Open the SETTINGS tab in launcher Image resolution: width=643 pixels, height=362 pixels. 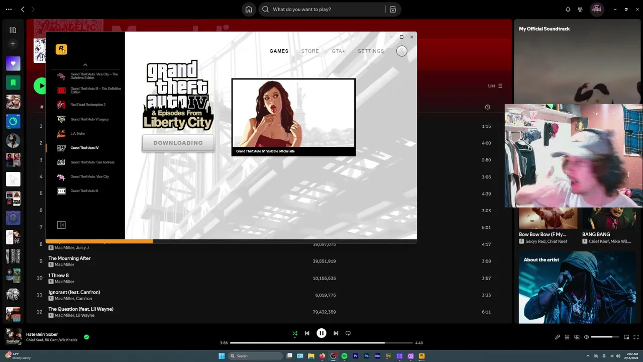pyautogui.click(x=371, y=51)
